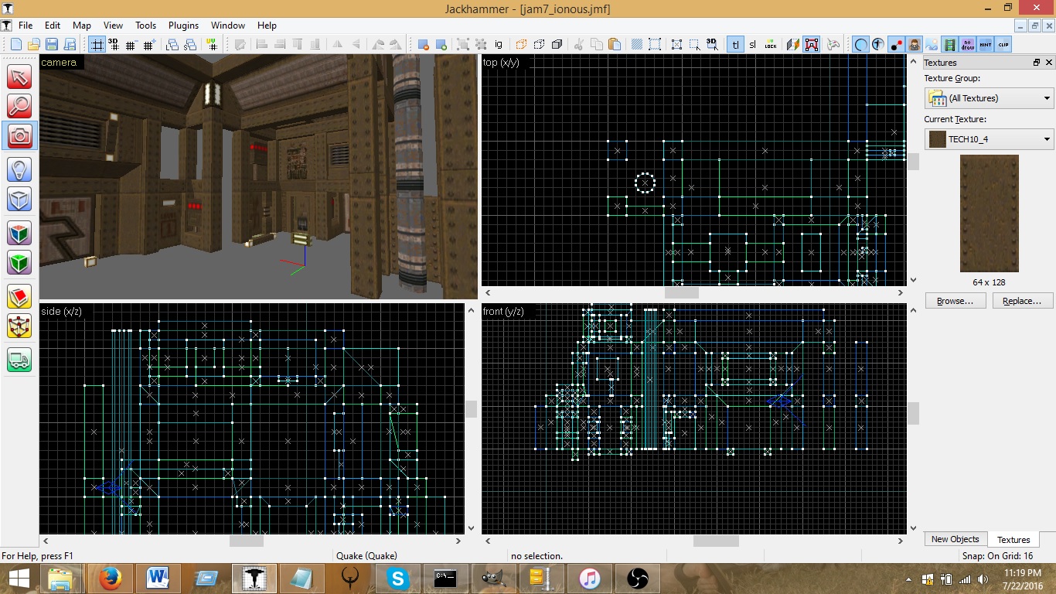Toggle the HINT filter button
This screenshot has width=1056, height=594.
click(986, 44)
